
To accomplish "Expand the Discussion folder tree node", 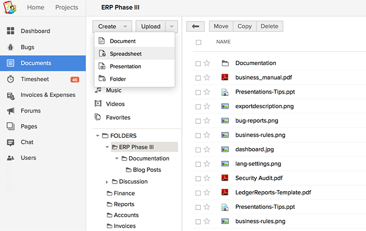I will point(107,182).
